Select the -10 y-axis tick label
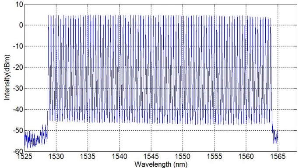Viewport: 299px width, 168px height. (18, 46)
